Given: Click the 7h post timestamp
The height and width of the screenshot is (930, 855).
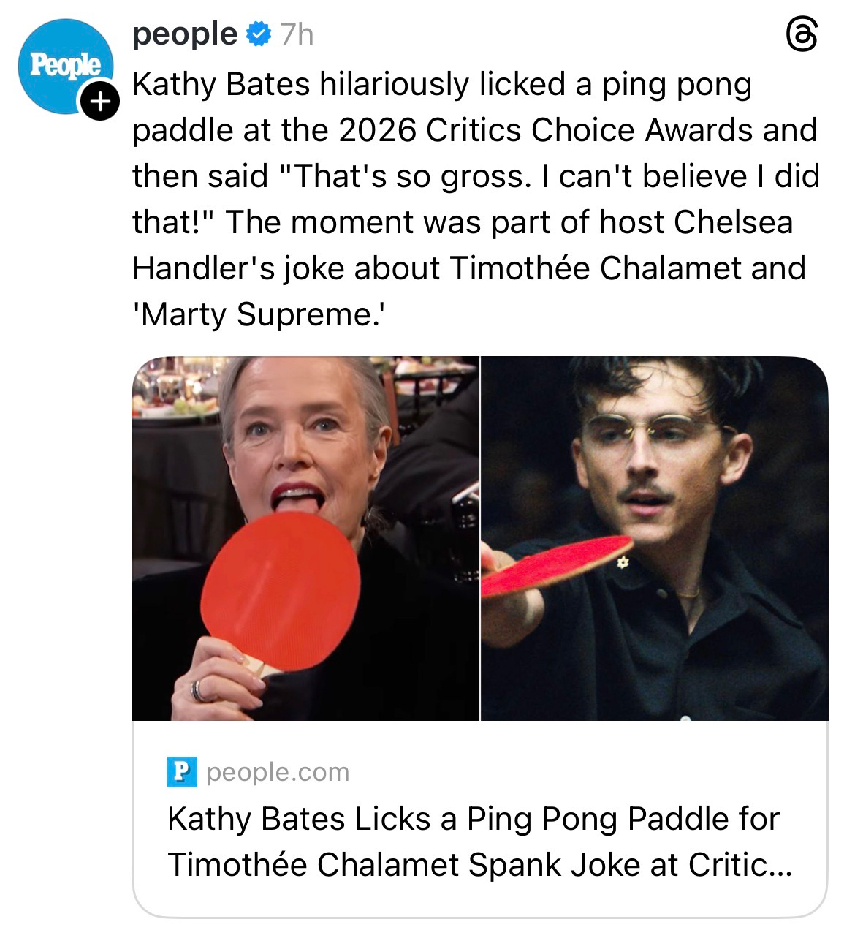Looking at the screenshot, I should pyautogui.click(x=297, y=34).
